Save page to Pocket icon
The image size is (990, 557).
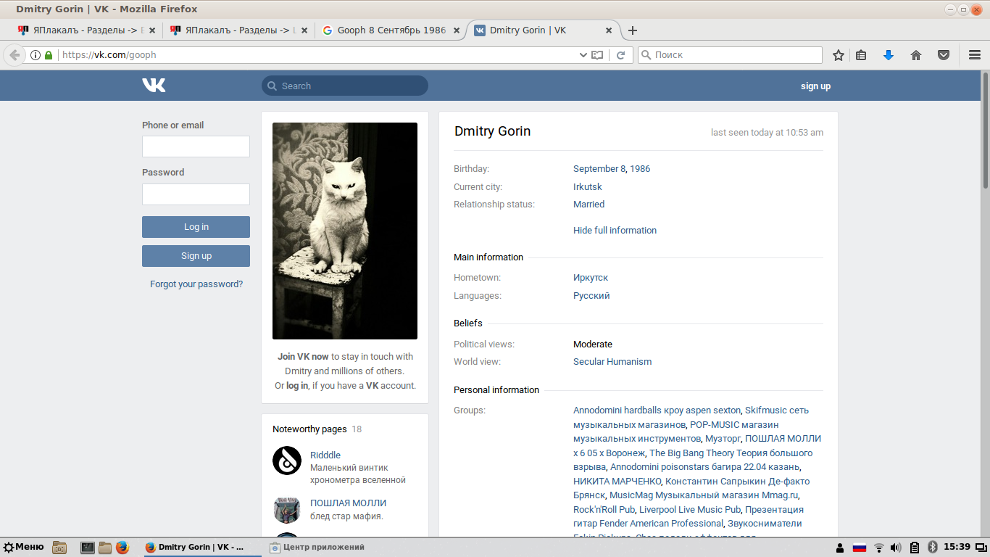pos(944,55)
